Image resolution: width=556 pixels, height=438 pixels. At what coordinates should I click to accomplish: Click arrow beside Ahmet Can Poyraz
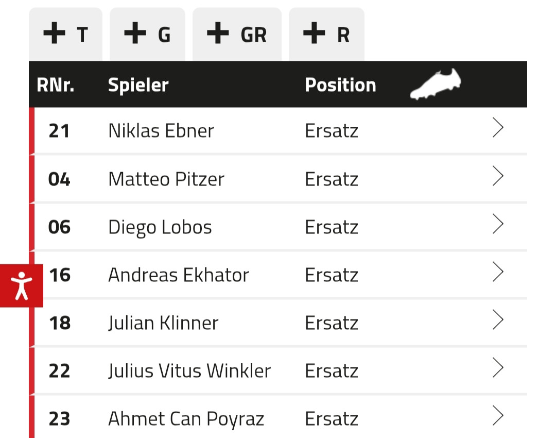pyautogui.click(x=498, y=416)
